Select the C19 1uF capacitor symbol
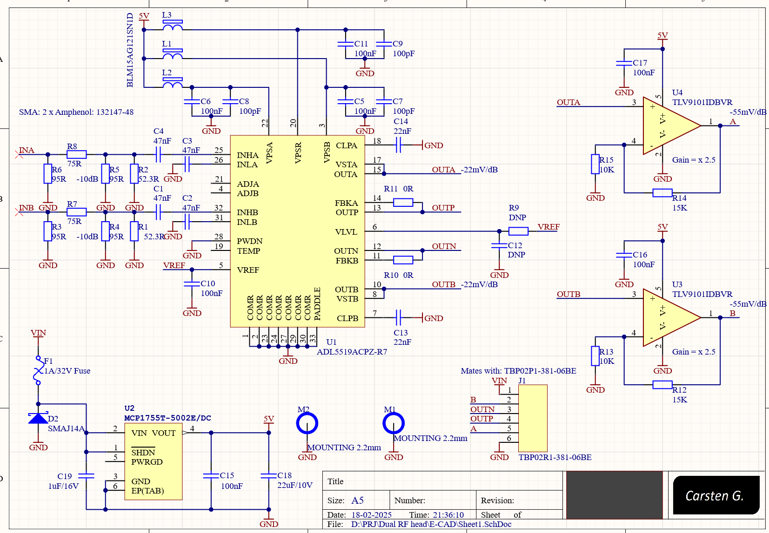 (x=86, y=476)
